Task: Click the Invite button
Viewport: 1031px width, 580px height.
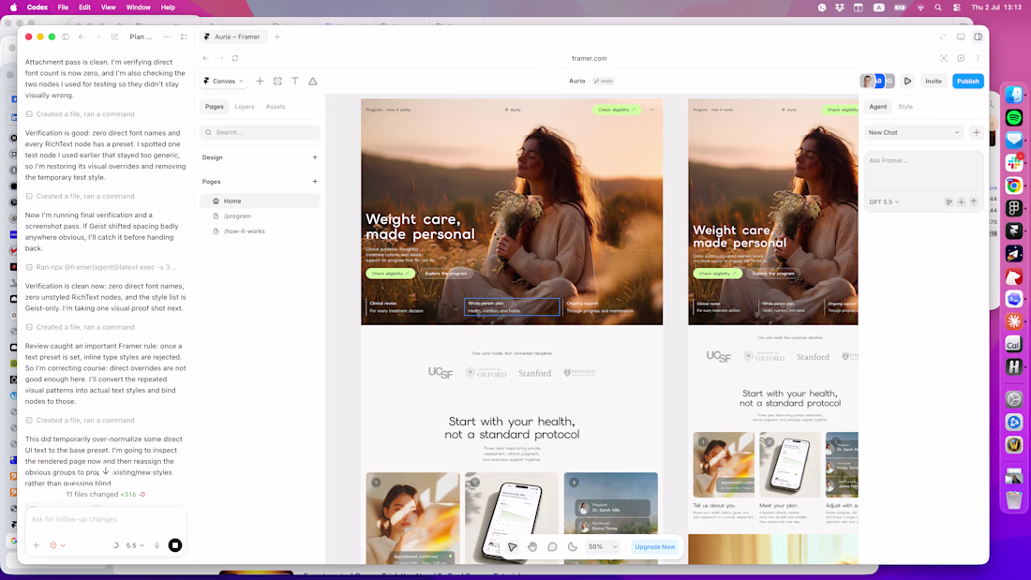Action: pos(933,81)
